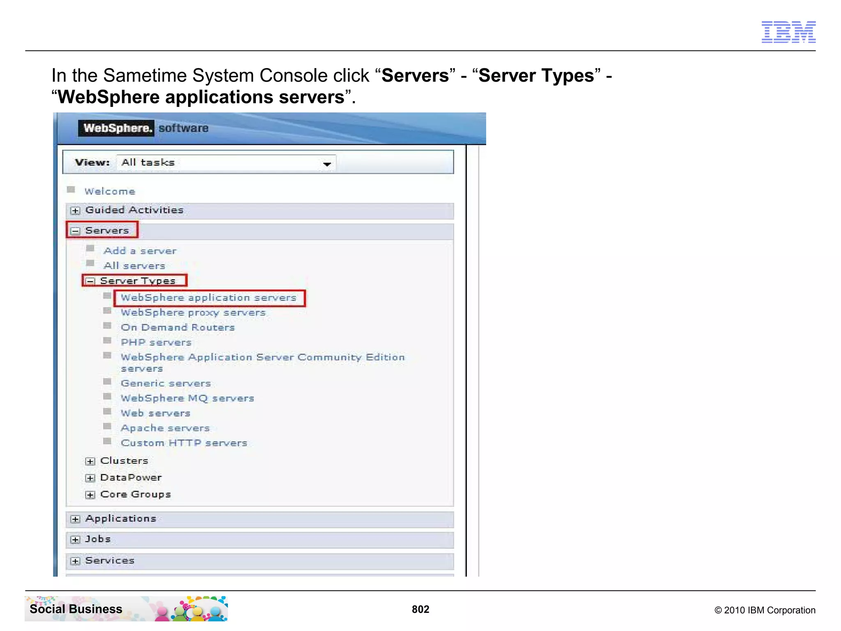Open the All servers link
The width and height of the screenshot is (841, 631).
[134, 266]
